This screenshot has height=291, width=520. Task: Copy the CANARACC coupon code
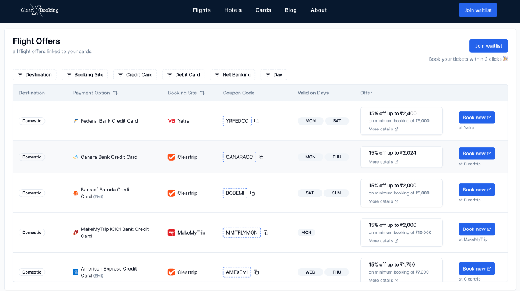point(261,157)
